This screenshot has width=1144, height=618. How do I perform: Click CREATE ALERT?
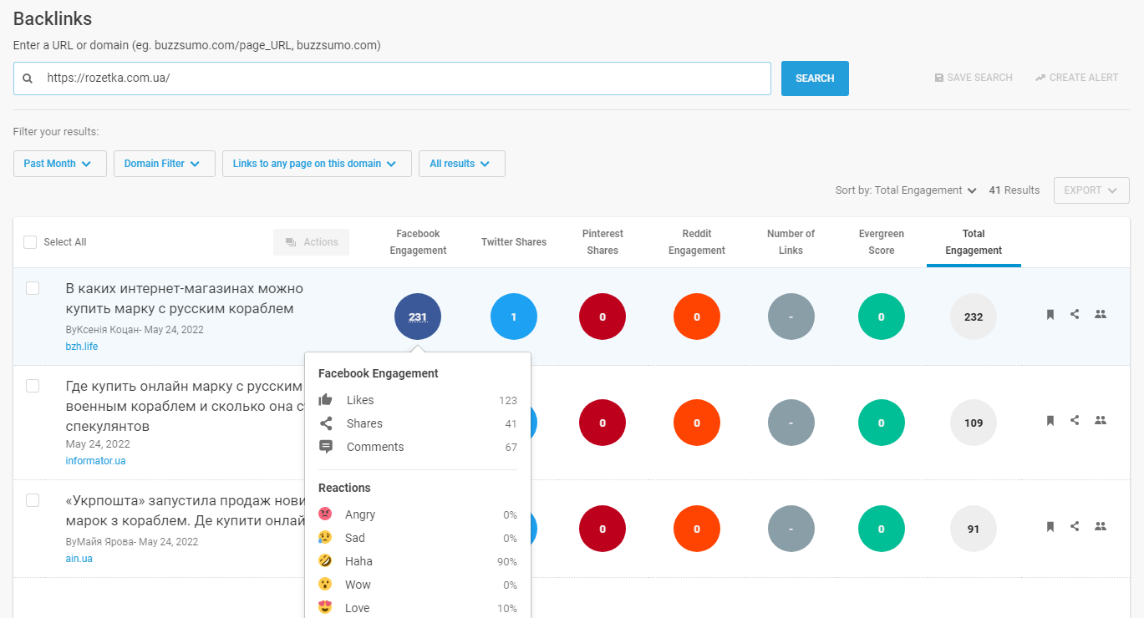tap(1076, 78)
